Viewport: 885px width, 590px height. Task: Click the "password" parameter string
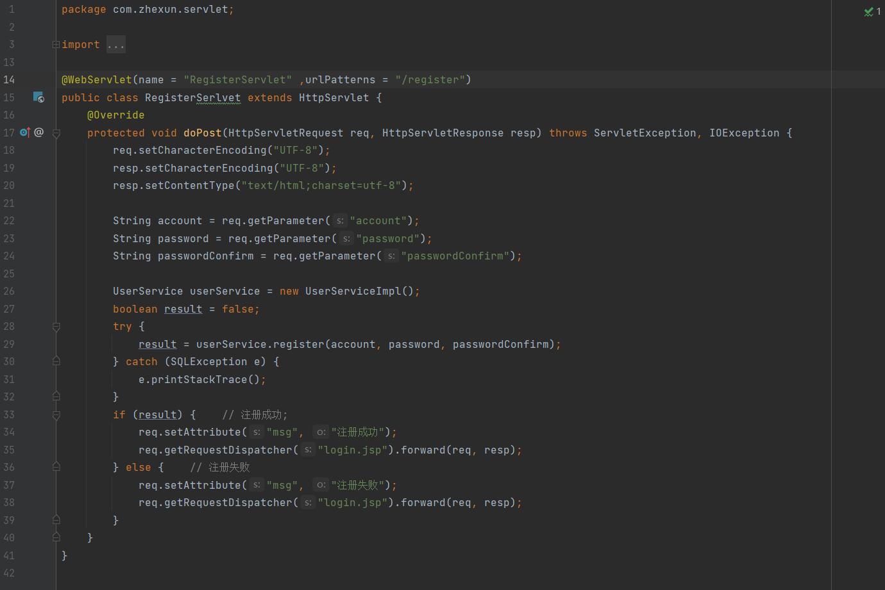click(388, 239)
